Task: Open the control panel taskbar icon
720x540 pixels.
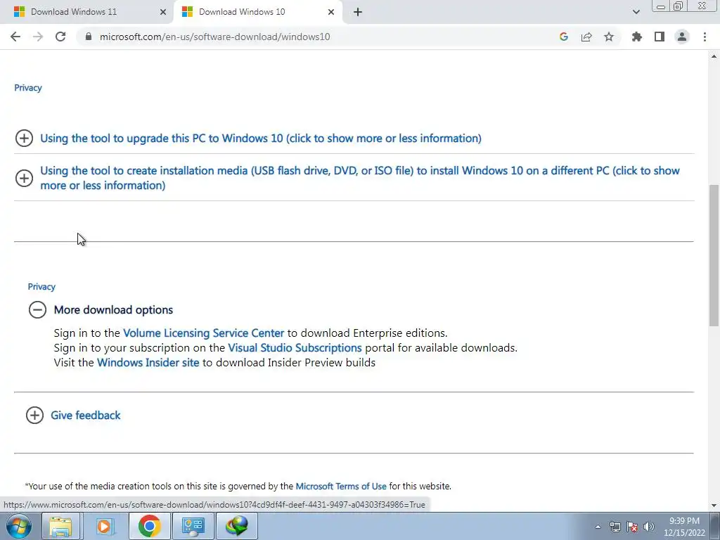Action: click(x=193, y=526)
